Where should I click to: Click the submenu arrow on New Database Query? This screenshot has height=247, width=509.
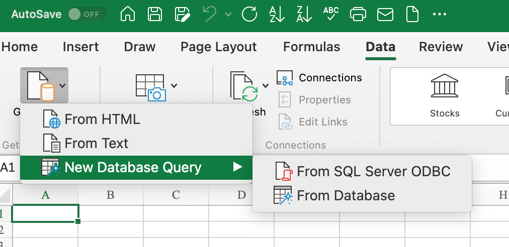point(238,167)
